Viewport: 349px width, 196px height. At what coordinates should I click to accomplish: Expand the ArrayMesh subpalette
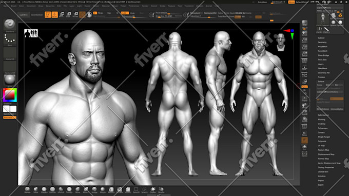tap(322, 47)
